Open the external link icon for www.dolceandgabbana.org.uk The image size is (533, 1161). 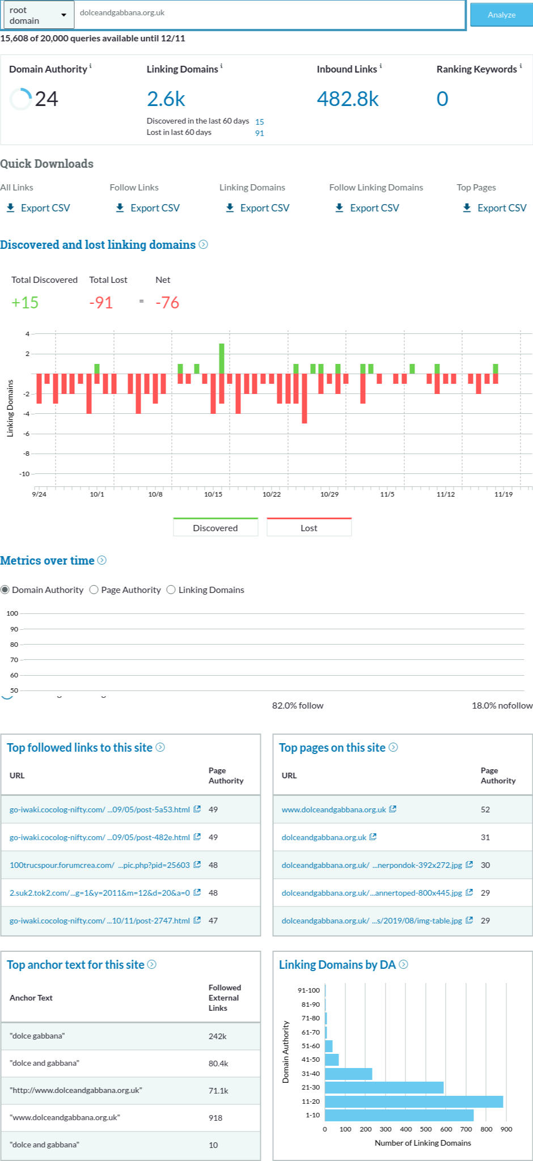[x=393, y=809]
